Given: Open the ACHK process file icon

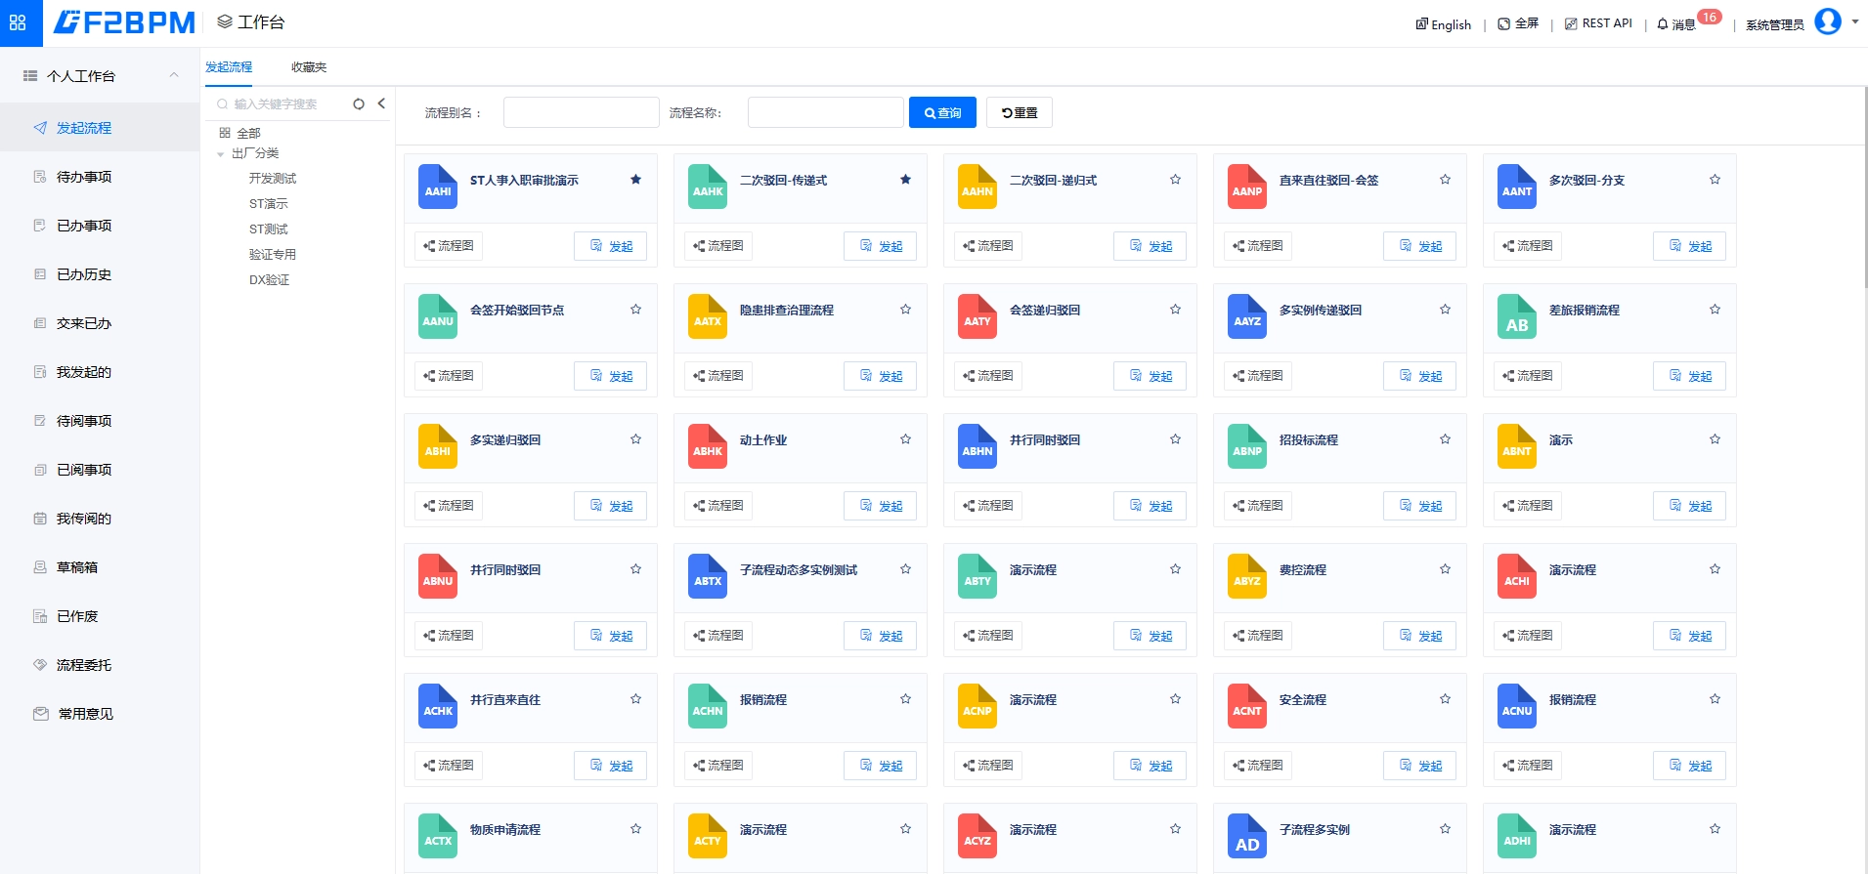Looking at the screenshot, I should (438, 706).
